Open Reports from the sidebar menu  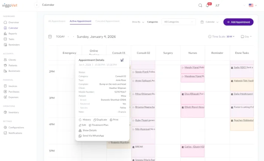tap(12, 33)
